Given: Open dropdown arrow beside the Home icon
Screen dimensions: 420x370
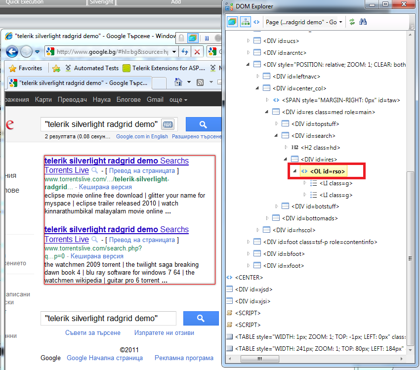Looking at the screenshot, I should click(x=189, y=82).
